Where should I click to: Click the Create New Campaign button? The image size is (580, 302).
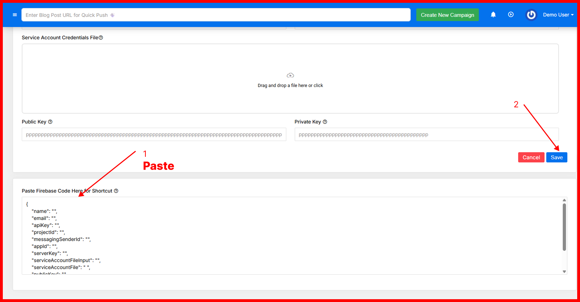pyautogui.click(x=448, y=15)
